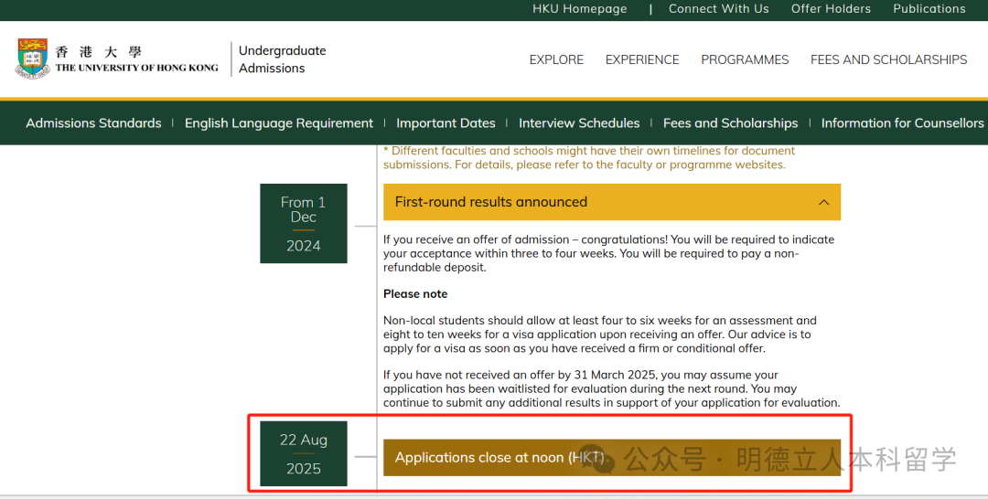Go to English Language Requirement
The image size is (988, 499).
(278, 123)
